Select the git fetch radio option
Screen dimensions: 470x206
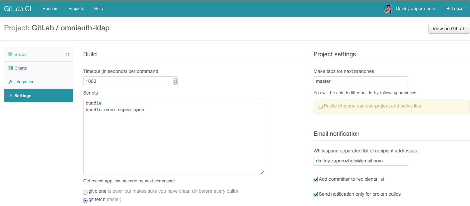coord(85,200)
